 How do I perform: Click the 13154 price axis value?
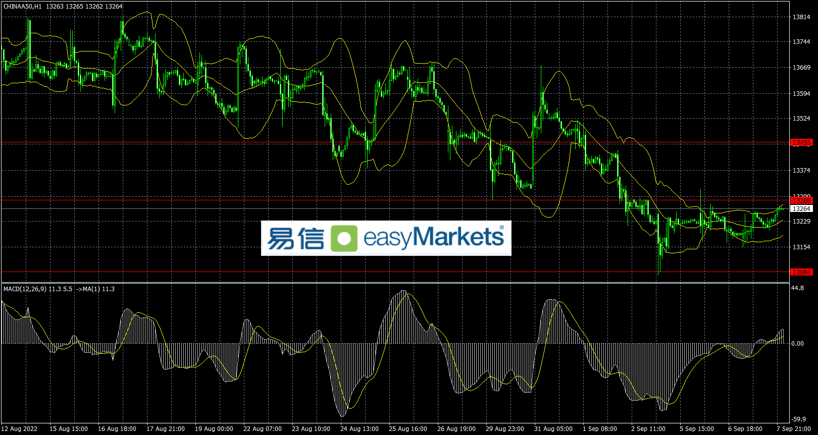801,247
